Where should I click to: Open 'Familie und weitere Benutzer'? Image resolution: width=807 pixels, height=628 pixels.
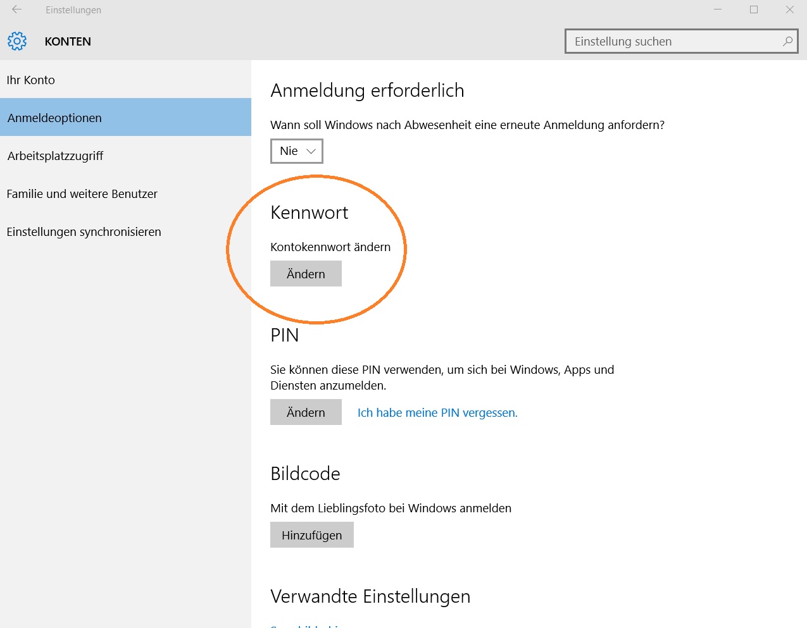(125, 194)
